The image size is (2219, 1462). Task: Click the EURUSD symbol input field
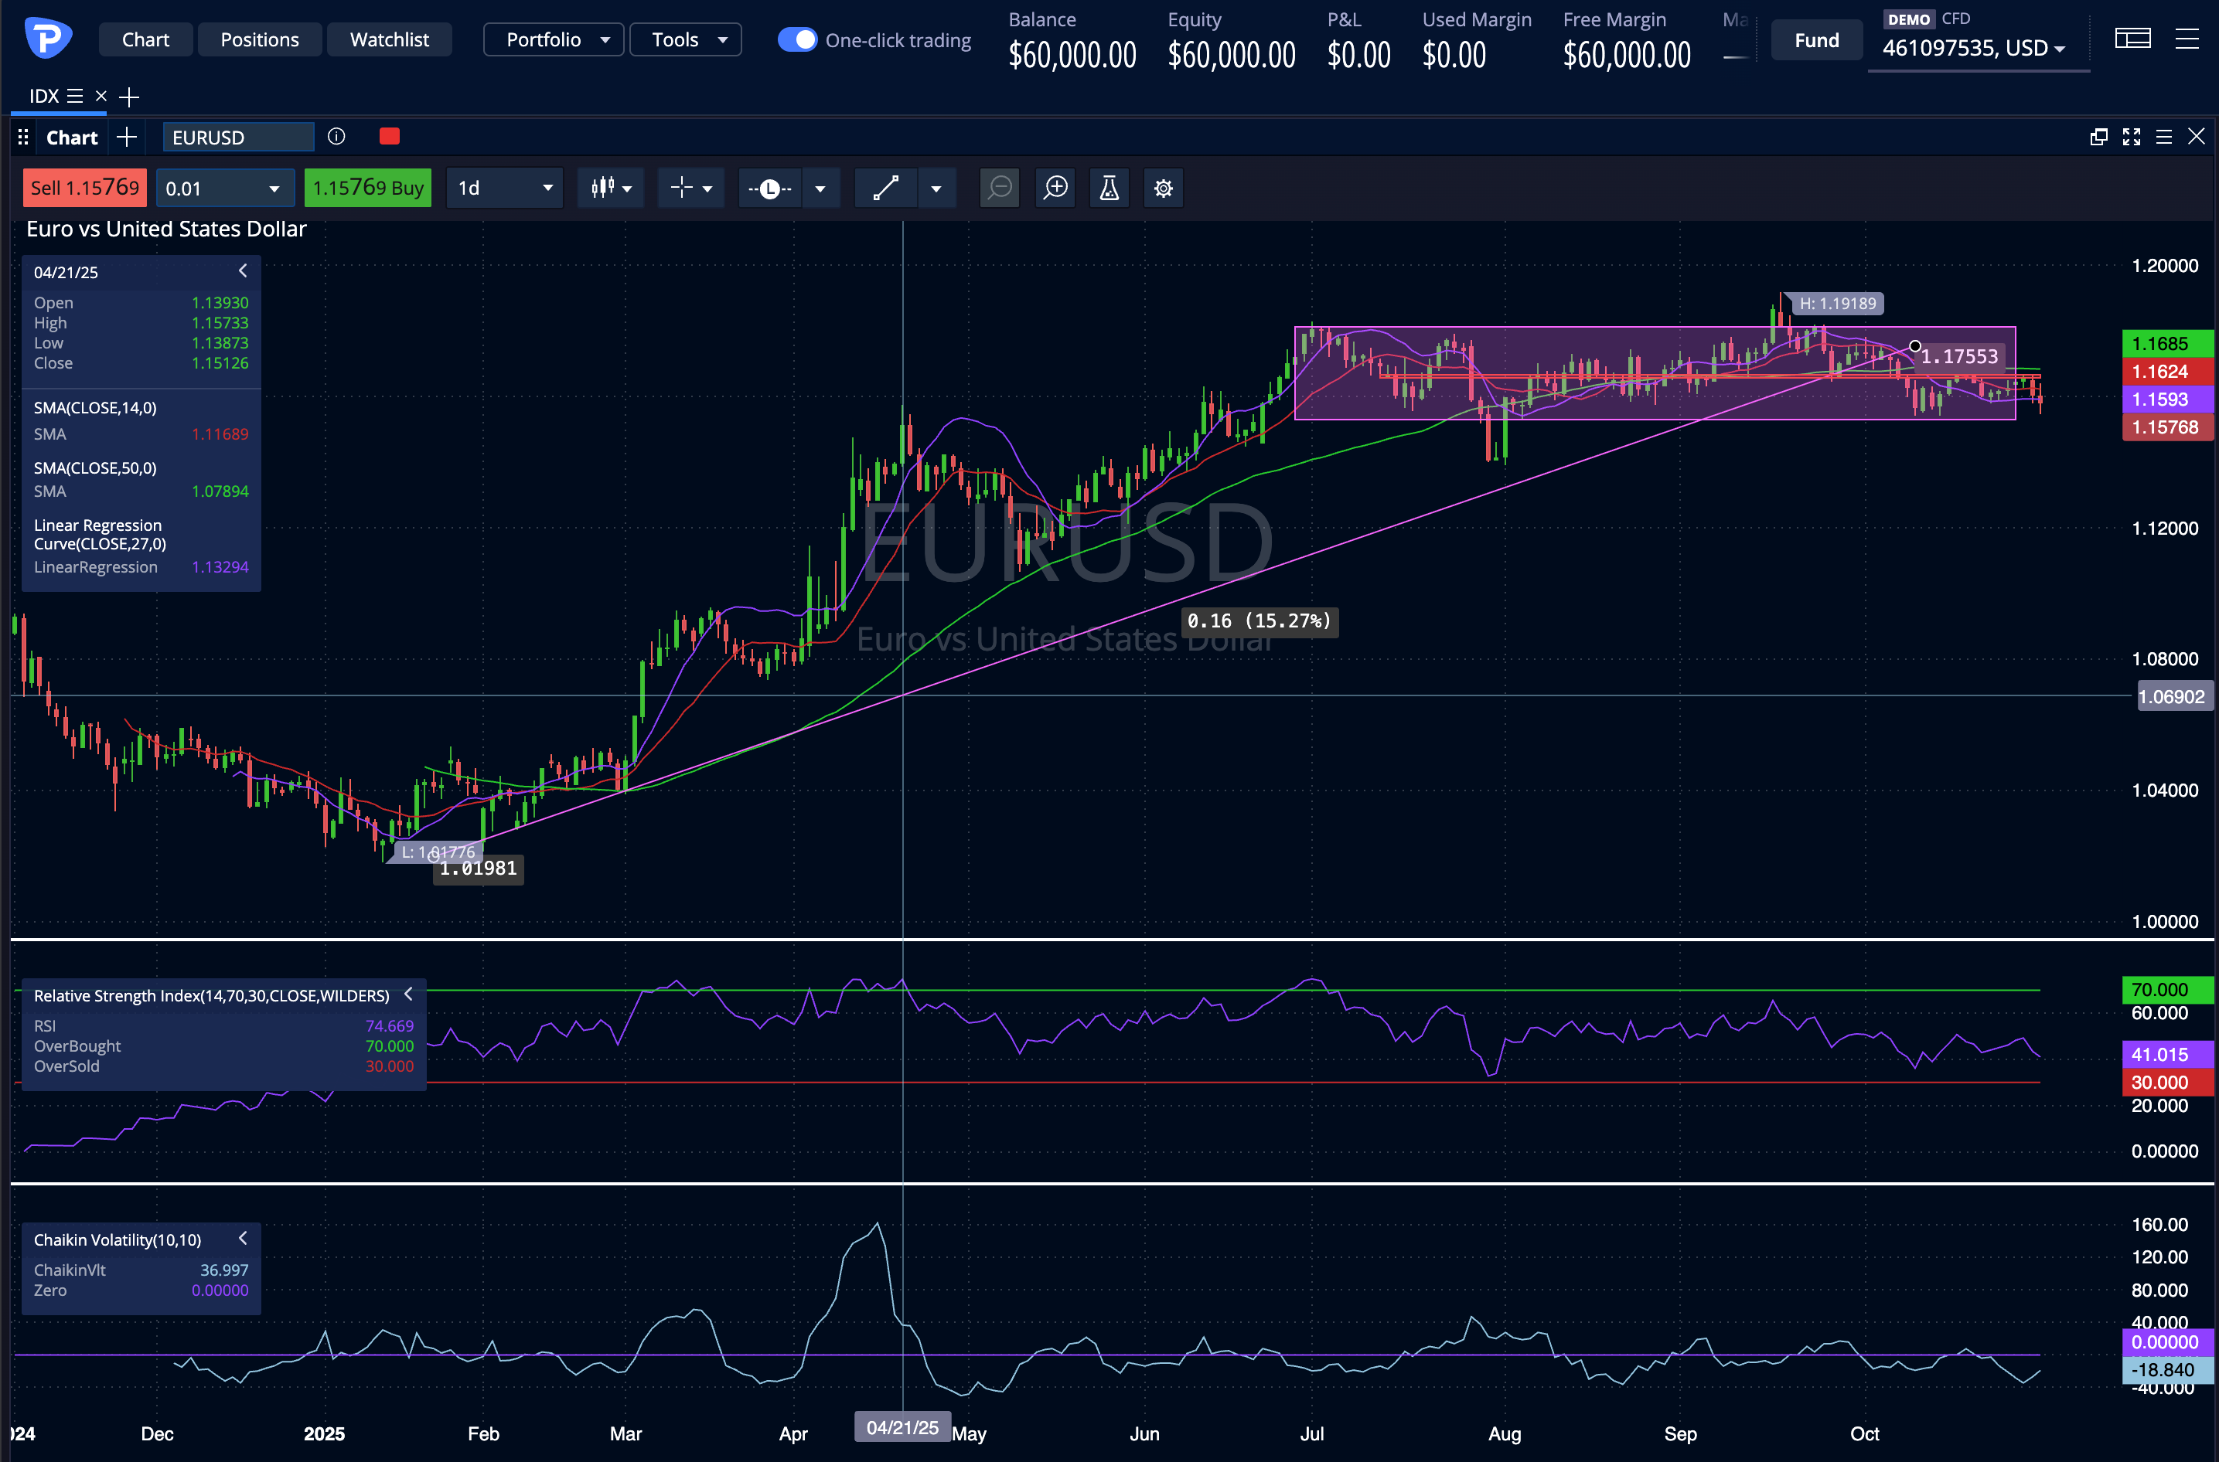coord(238,137)
